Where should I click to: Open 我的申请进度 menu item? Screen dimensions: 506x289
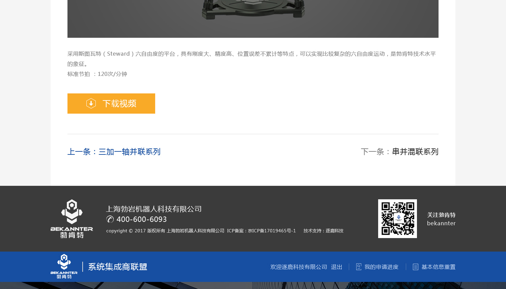[x=382, y=267]
